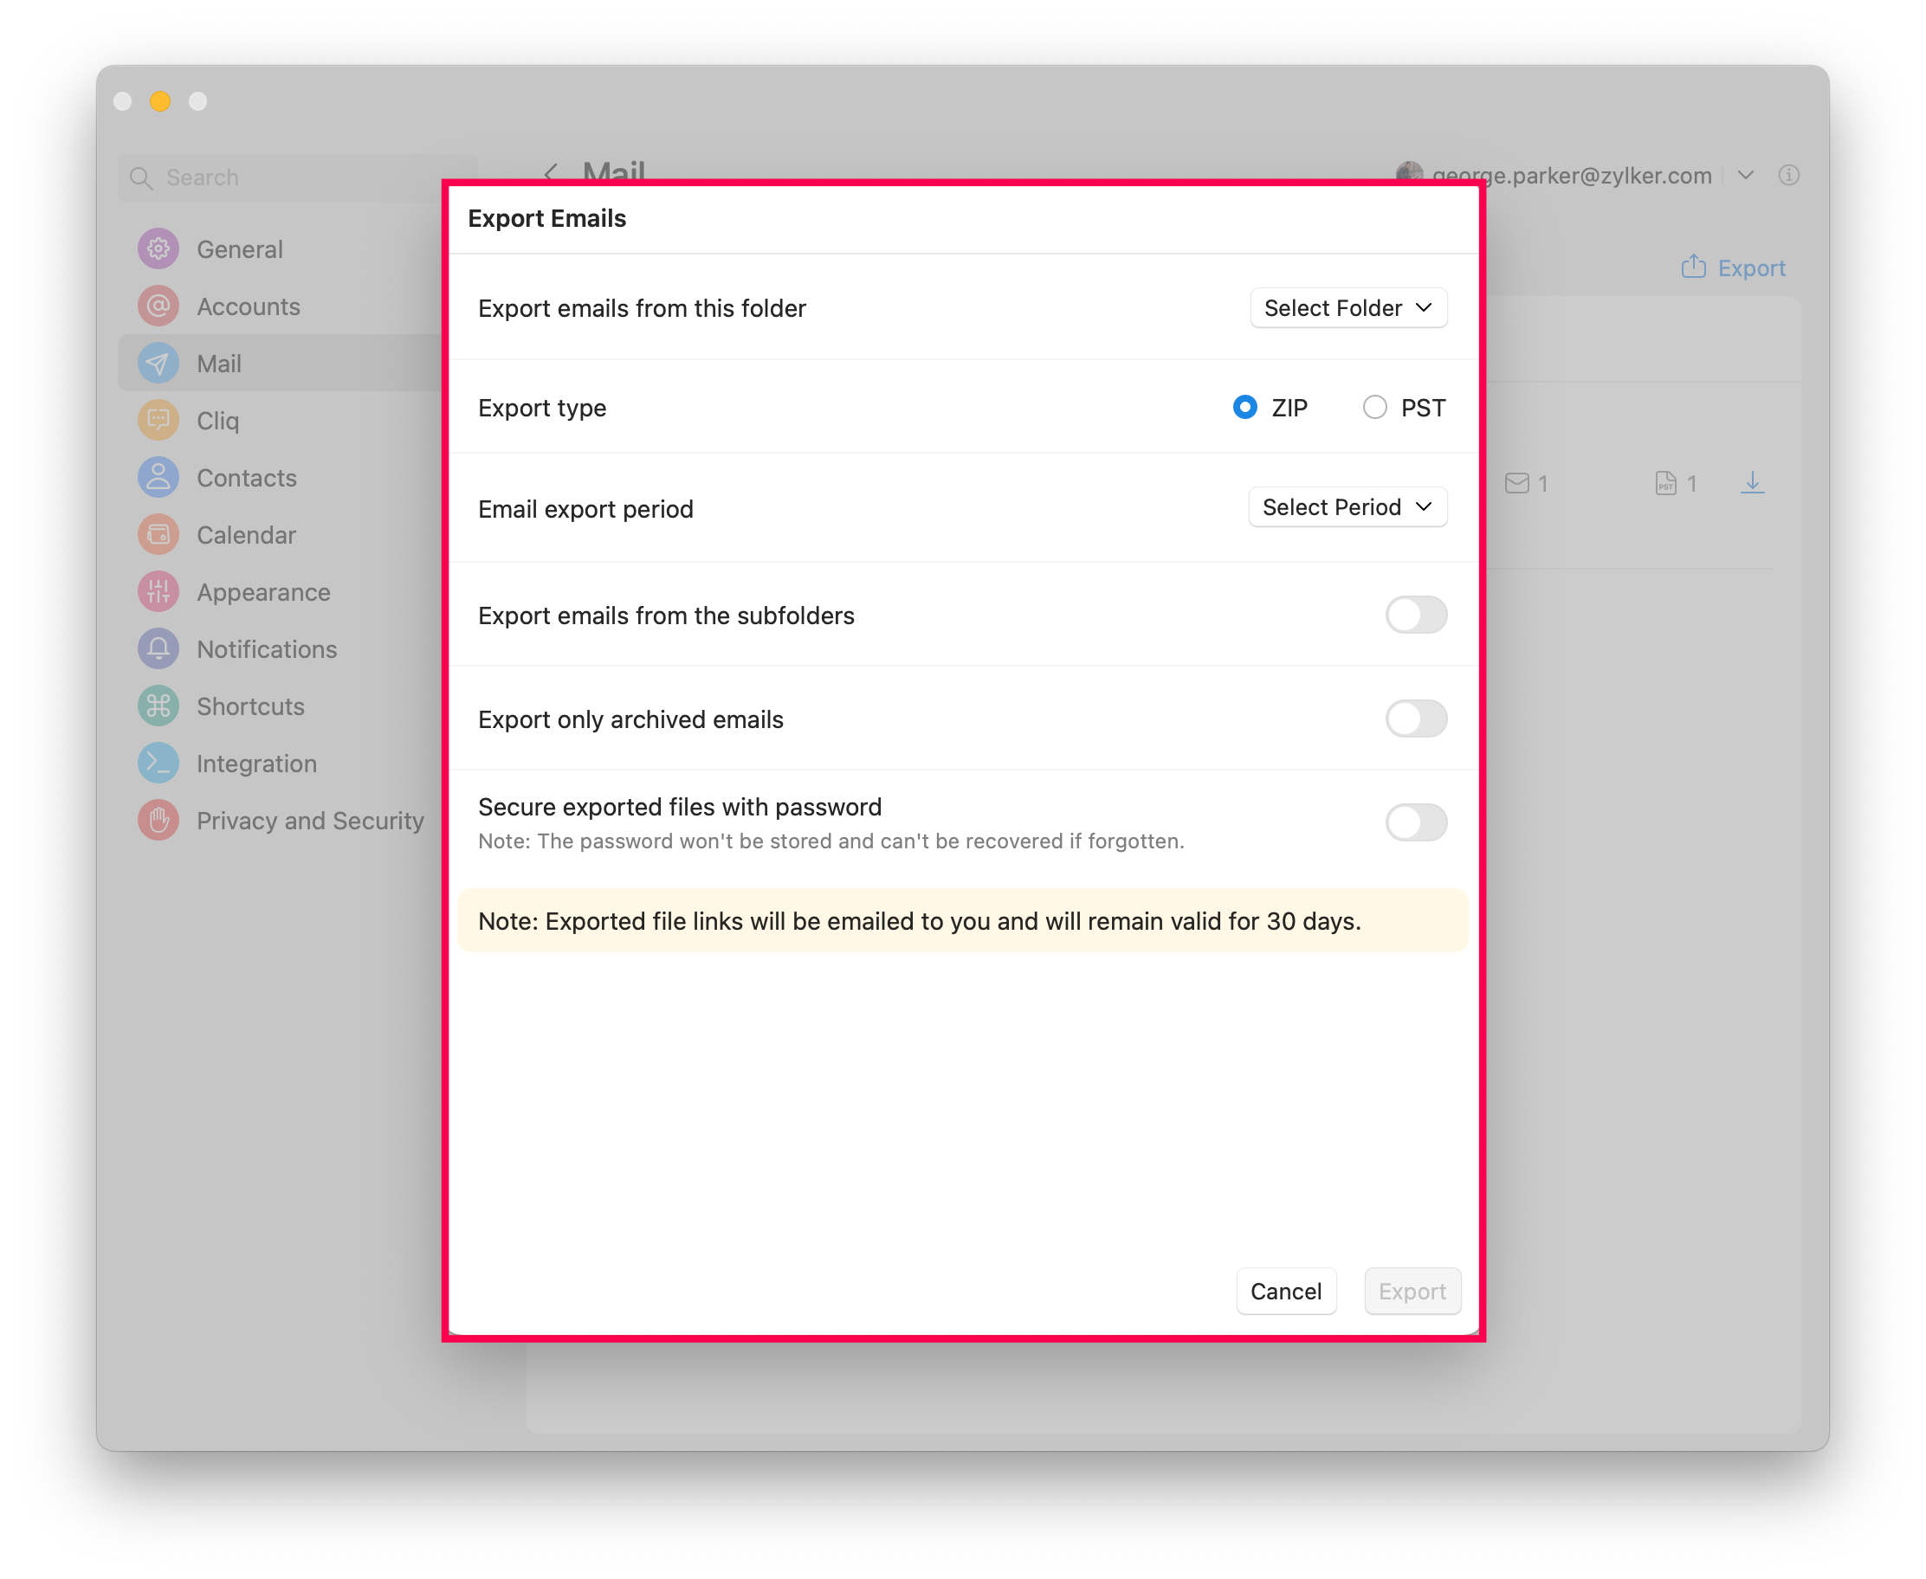
Task: Click the Accounts @ icon
Action: click(x=158, y=306)
